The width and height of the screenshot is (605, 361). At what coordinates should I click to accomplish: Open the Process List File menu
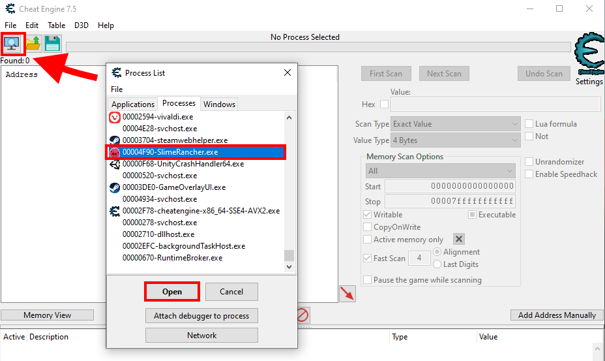pos(117,89)
